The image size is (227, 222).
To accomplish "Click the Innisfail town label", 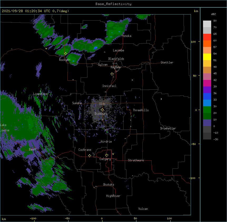I will [x=109, y=86].
